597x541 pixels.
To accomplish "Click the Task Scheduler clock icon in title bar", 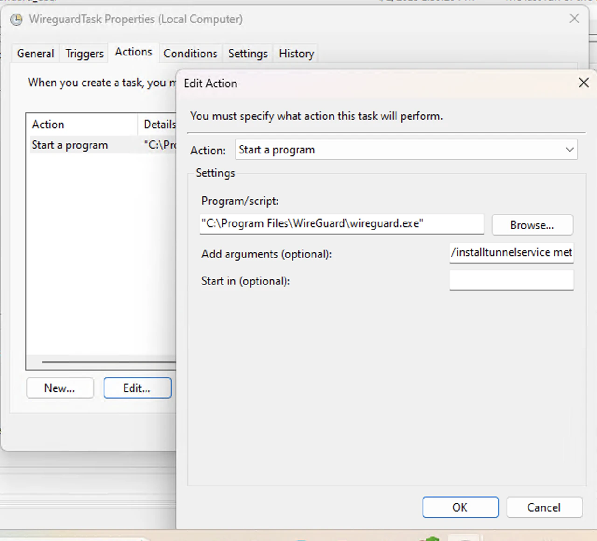I will (x=16, y=20).
